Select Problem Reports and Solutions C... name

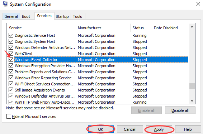45,72
